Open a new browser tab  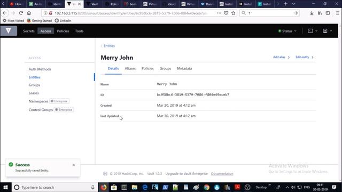click(285, 4)
